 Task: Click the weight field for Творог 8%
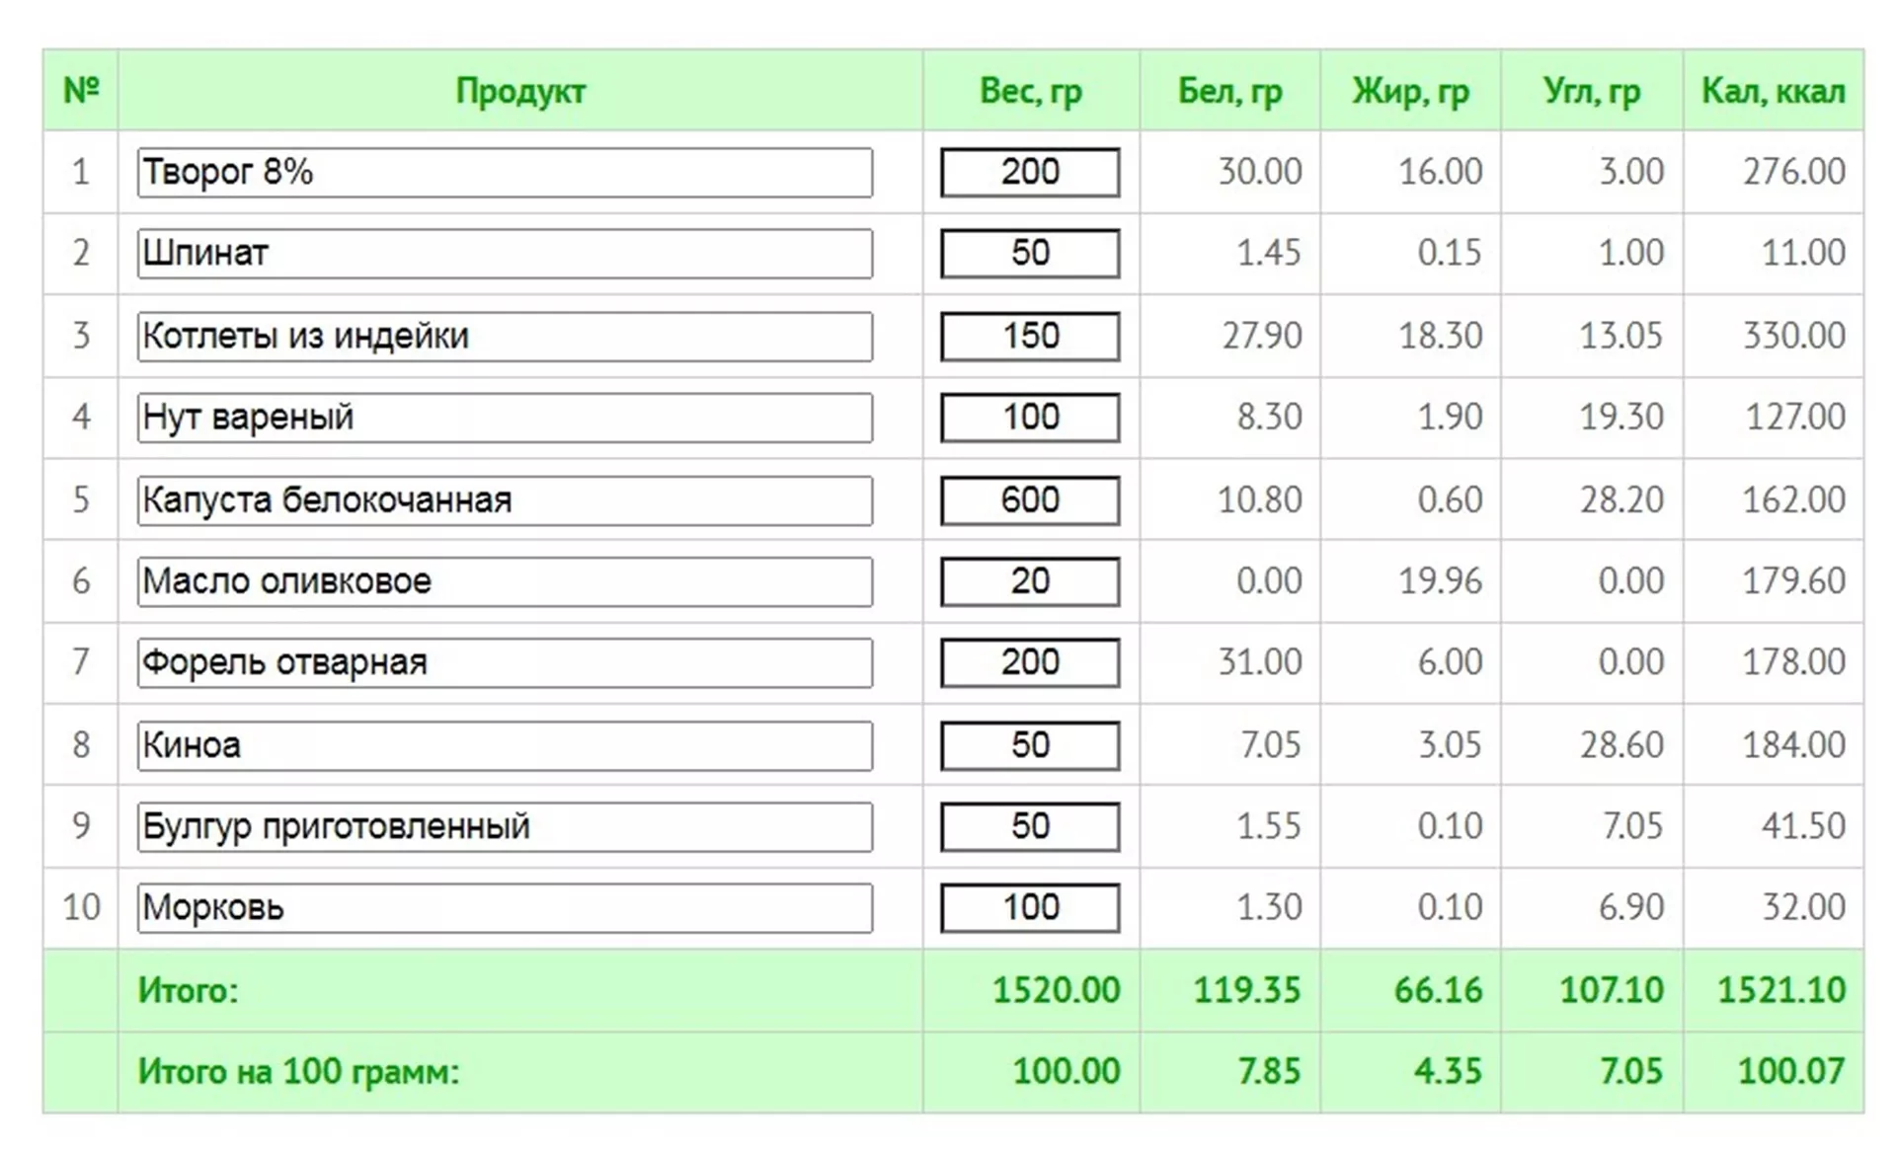[x=1030, y=173]
